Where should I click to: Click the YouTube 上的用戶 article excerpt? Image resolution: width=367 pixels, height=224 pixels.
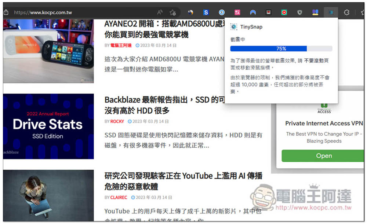click(183, 215)
